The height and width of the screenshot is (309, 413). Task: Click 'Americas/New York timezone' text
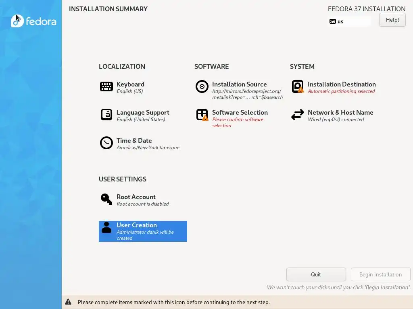(x=148, y=148)
